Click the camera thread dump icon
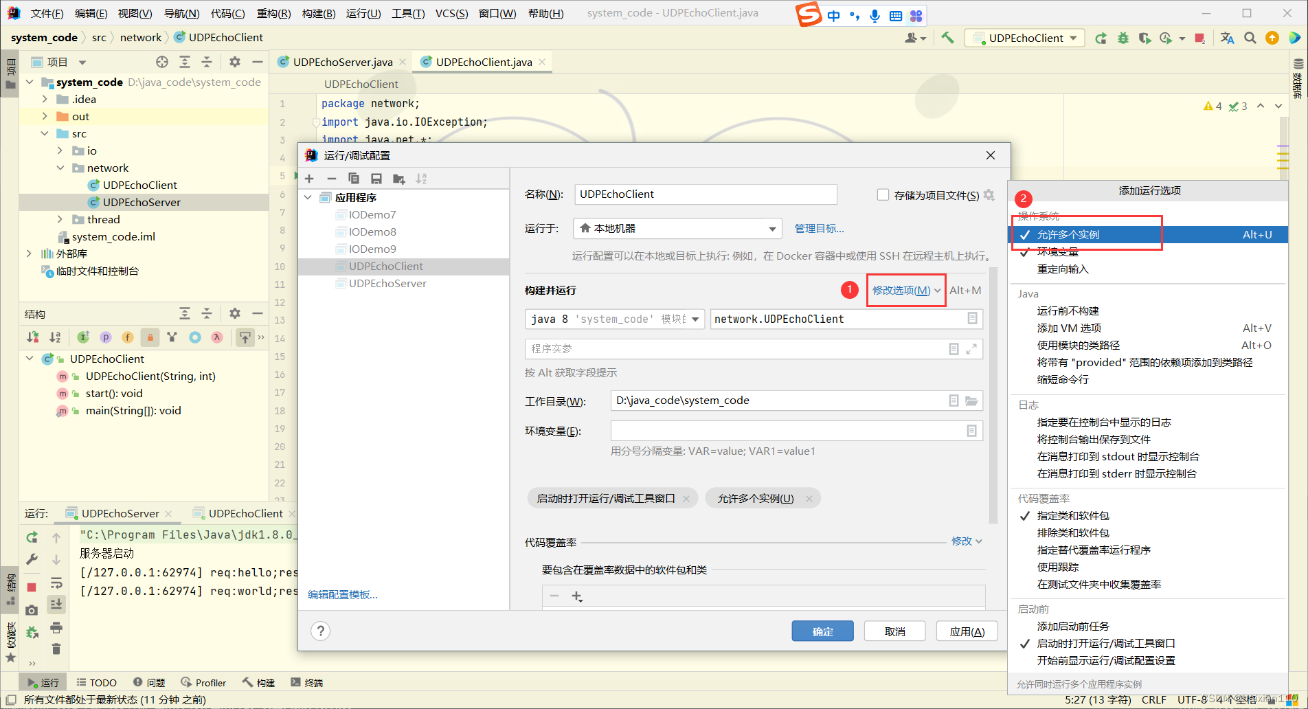The height and width of the screenshot is (709, 1308). [32, 610]
